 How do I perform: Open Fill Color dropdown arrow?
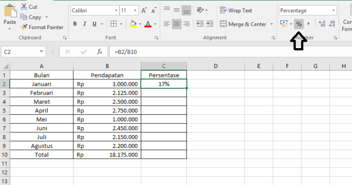[x=140, y=24]
